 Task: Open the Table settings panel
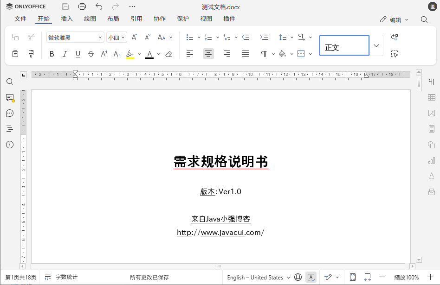(431, 97)
